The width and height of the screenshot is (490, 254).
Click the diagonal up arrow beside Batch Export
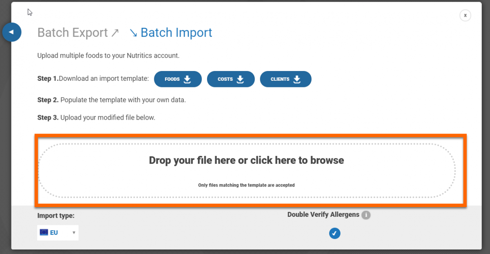[x=115, y=33]
